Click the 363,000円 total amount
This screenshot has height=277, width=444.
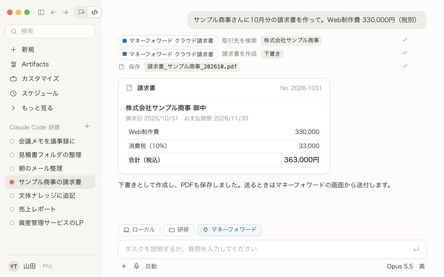coord(302,160)
